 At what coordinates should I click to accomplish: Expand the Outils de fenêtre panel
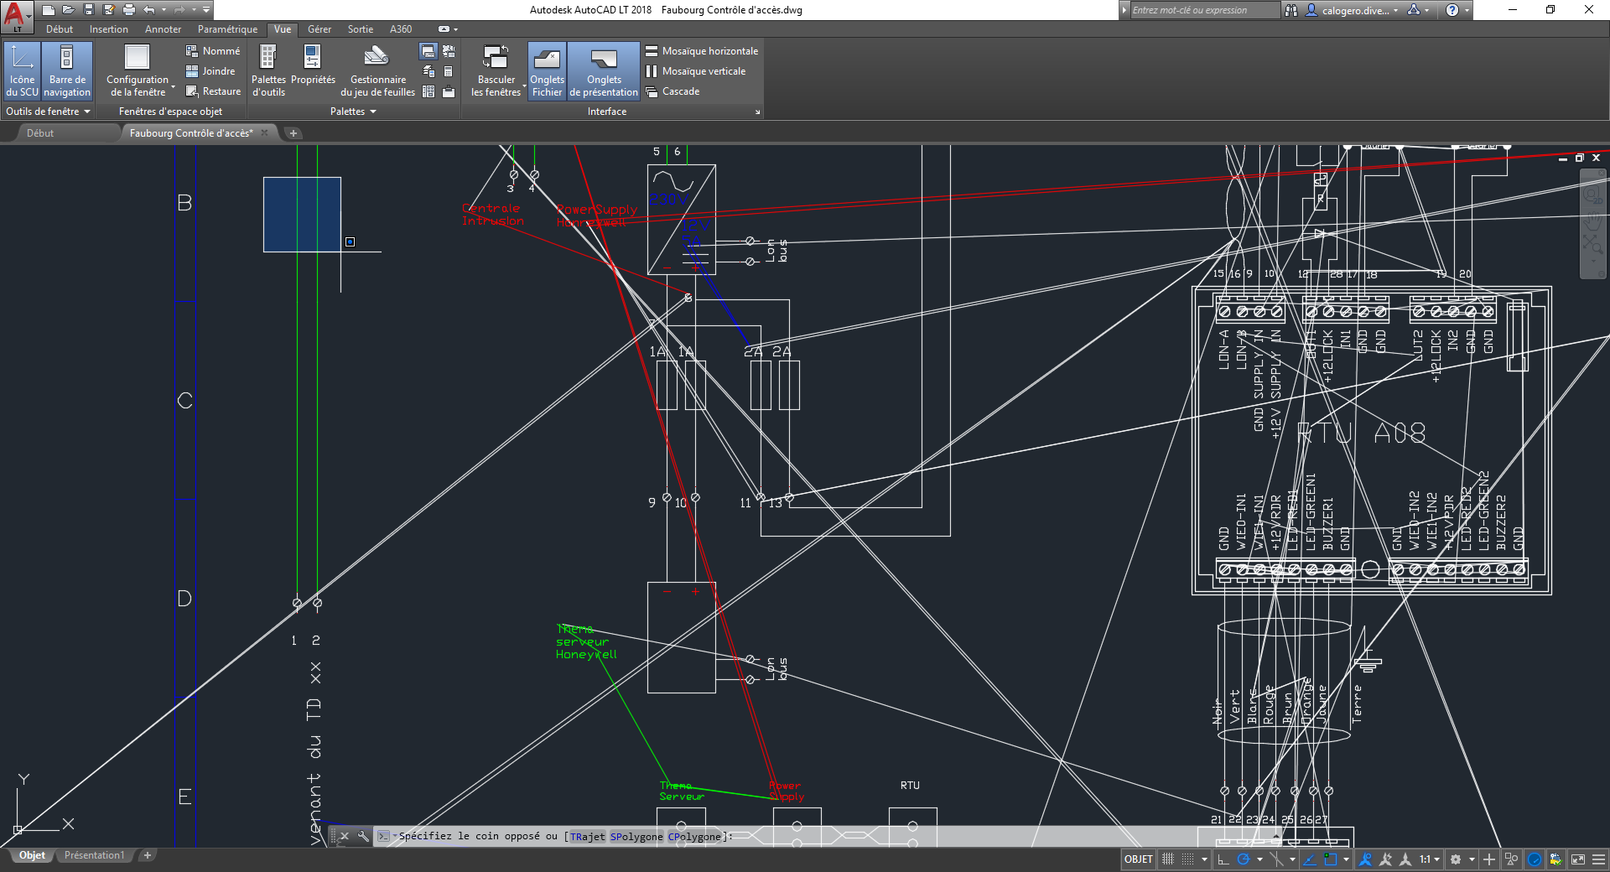pyautogui.click(x=48, y=112)
